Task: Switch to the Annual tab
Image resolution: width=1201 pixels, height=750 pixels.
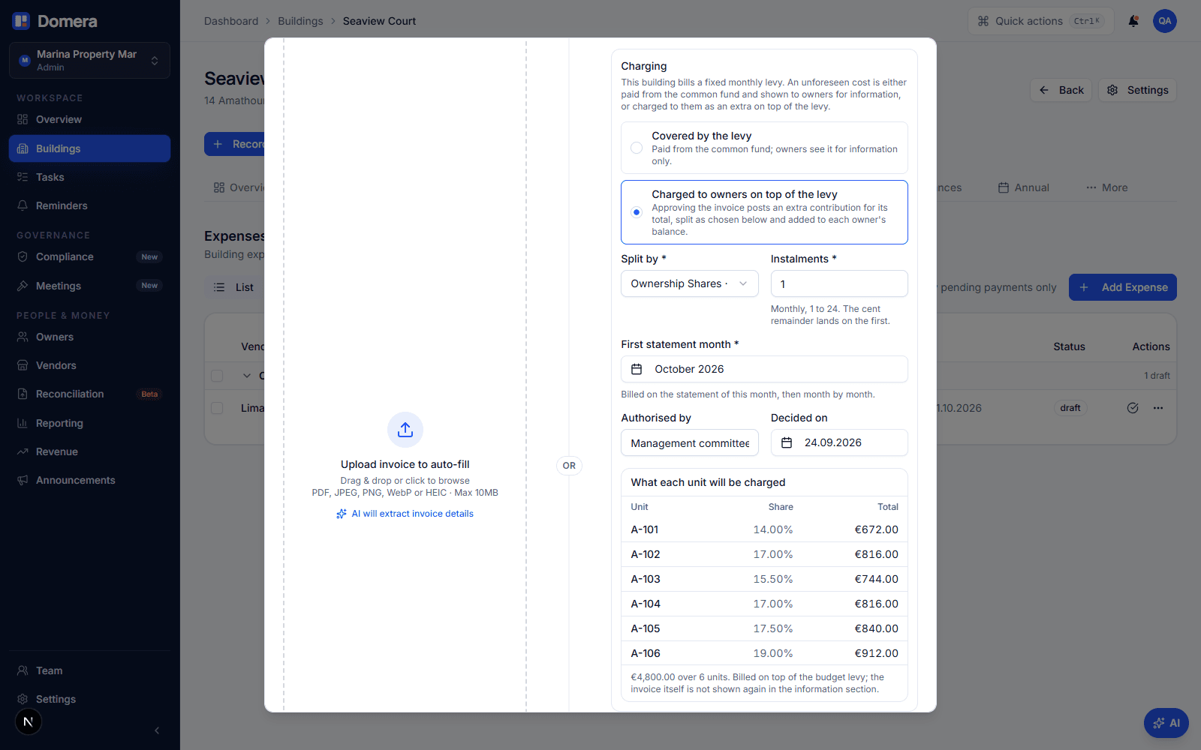Action: coord(1023,187)
